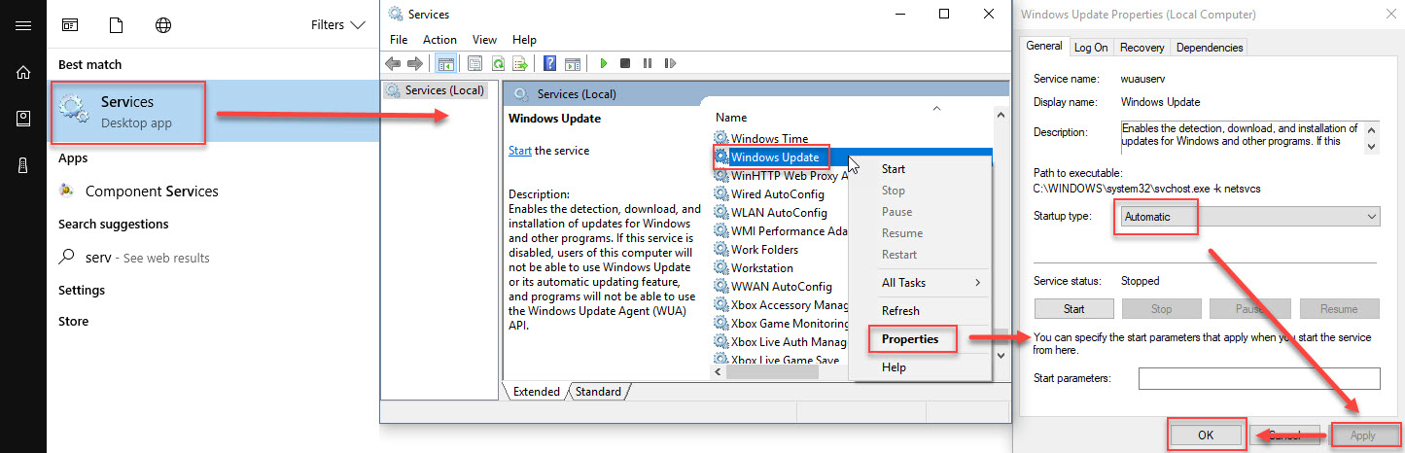Toggle Show/Hide Console Tree toolbar icon
The image size is (1405, 453).
(x=445, y=63)
